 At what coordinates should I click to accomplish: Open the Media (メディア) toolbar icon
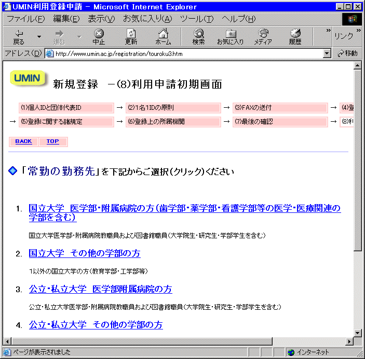263,34
